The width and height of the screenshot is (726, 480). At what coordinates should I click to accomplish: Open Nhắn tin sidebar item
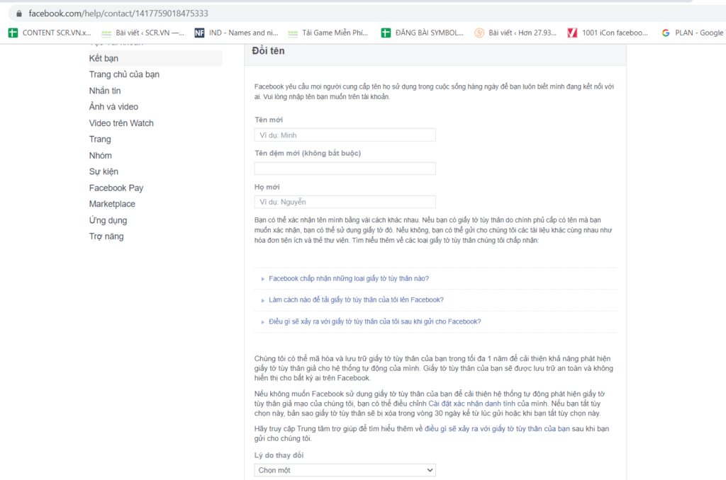105,91
